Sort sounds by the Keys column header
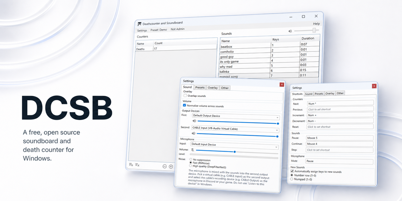This screenshot has height=201, width=402. [x=285, y=39]
